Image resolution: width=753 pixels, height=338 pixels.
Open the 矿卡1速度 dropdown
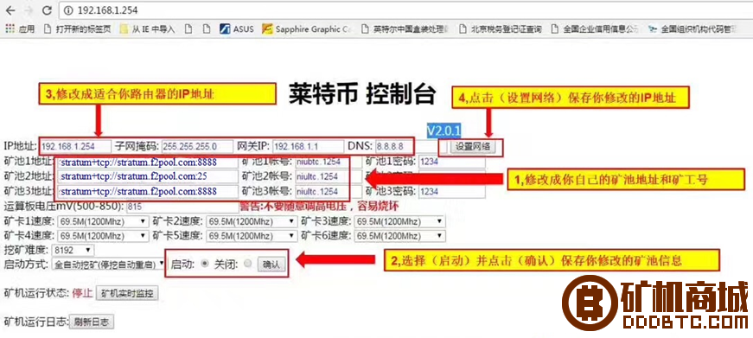point(103,222)
